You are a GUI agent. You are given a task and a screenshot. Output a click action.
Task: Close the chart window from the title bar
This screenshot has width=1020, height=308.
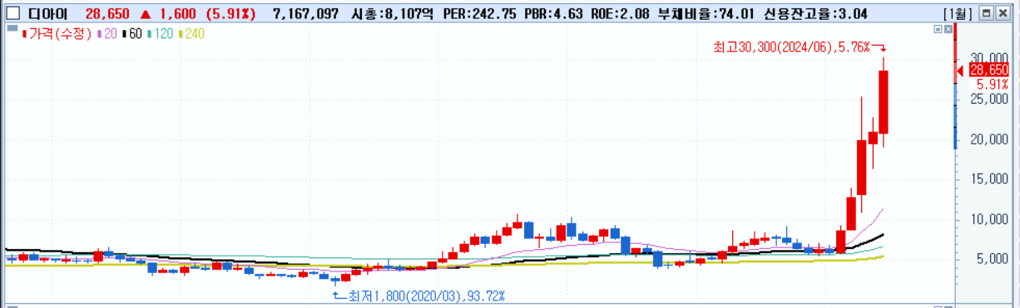1003,14
